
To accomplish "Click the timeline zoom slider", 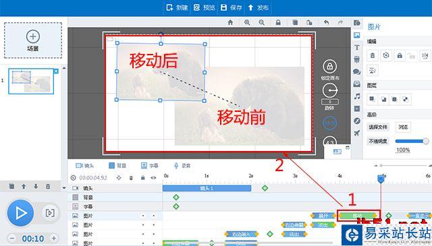I will (403, 166).
